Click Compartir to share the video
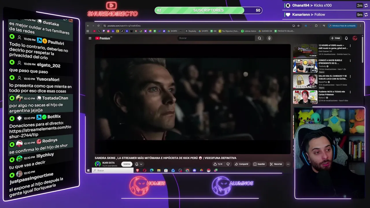 point(241,164)
